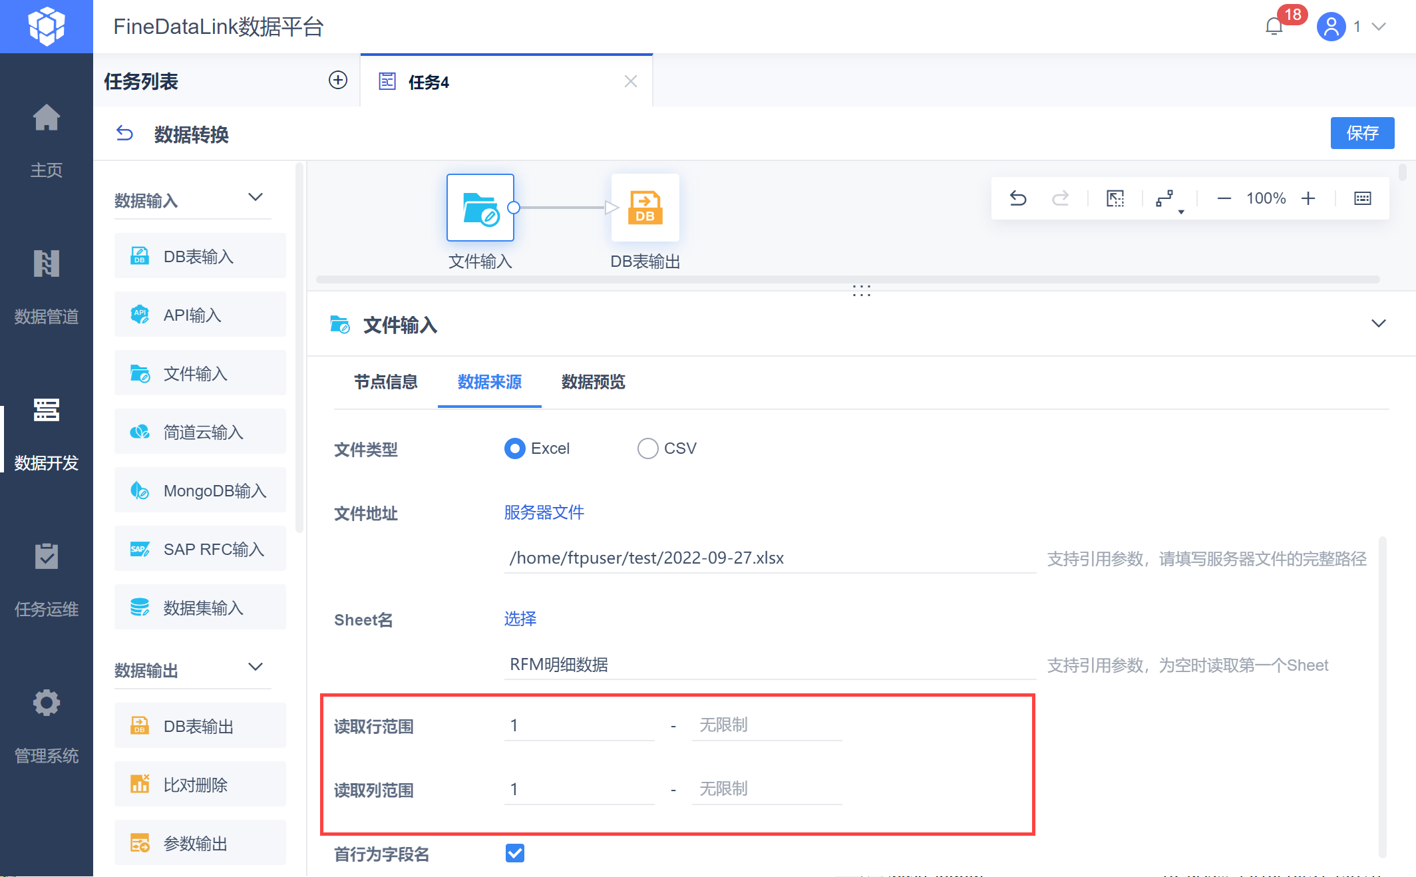1416x877 pixels.
Task: Redo the canvas action
Action: coord(1060,198)
